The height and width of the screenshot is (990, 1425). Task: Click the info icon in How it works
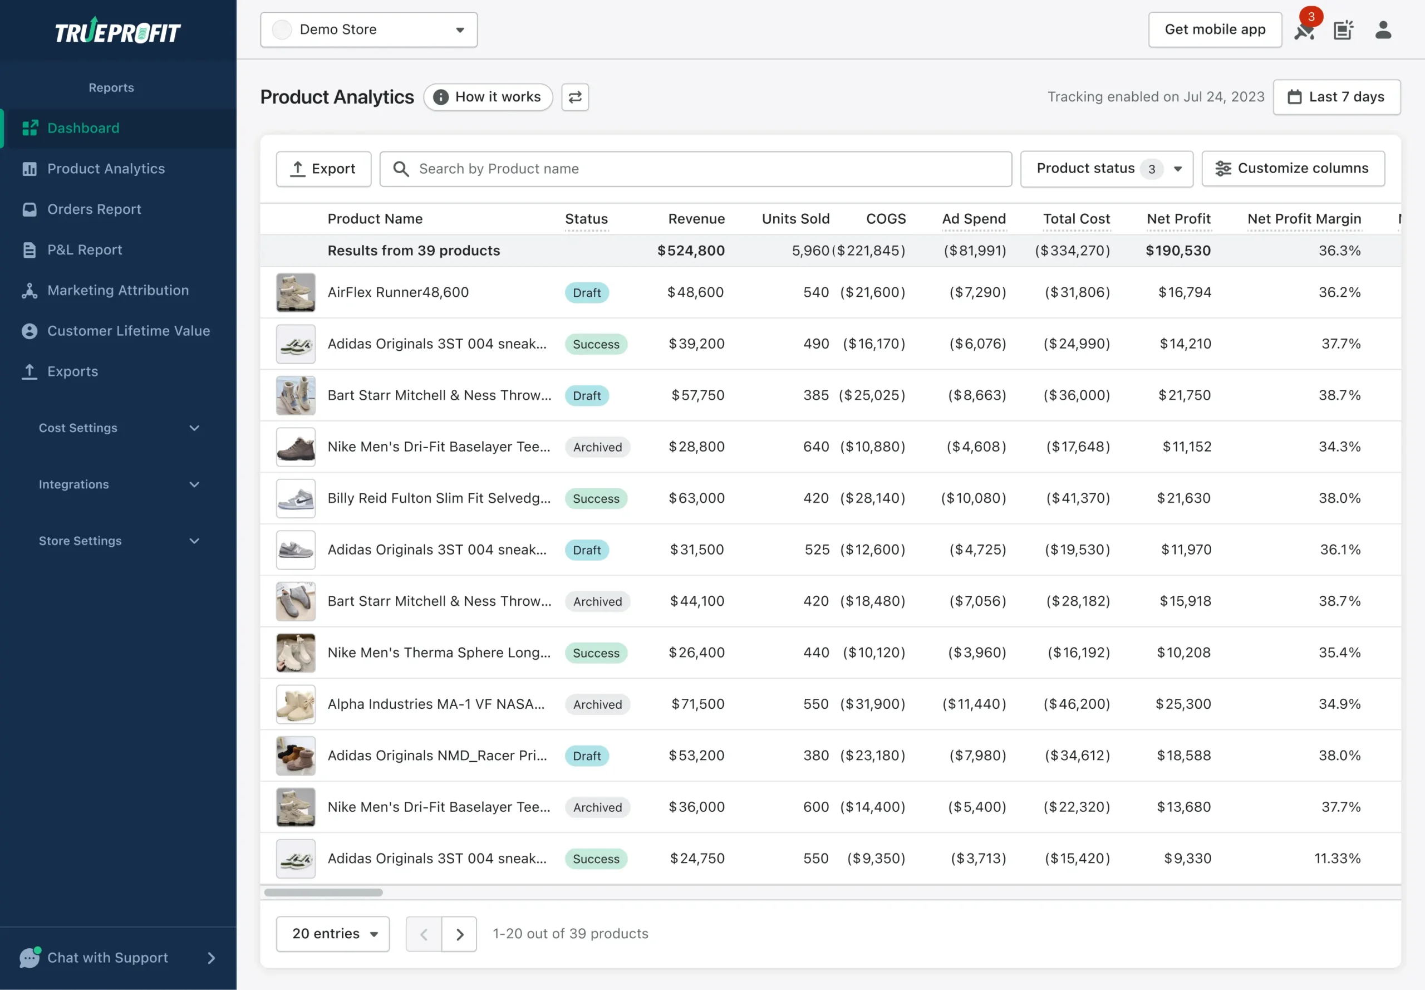click(441, 97)
